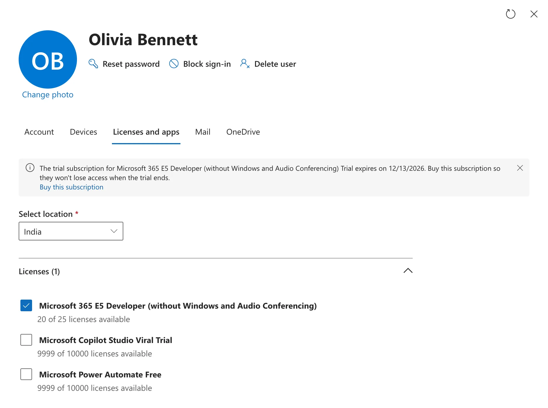The height and width of the screenshot is (408, 548).
Task: Open the Mail tab
Action: 203,132
